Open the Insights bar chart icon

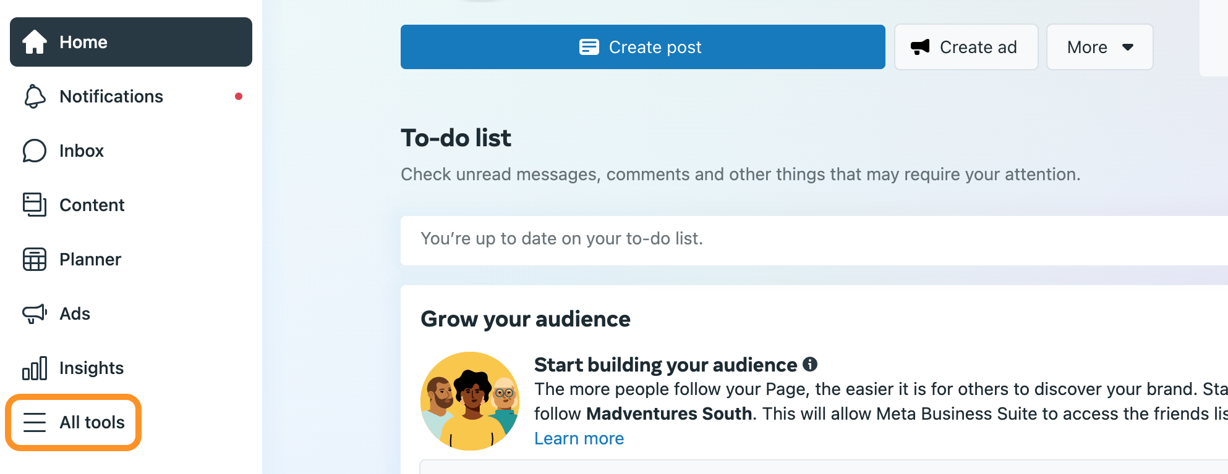point(35,368)
